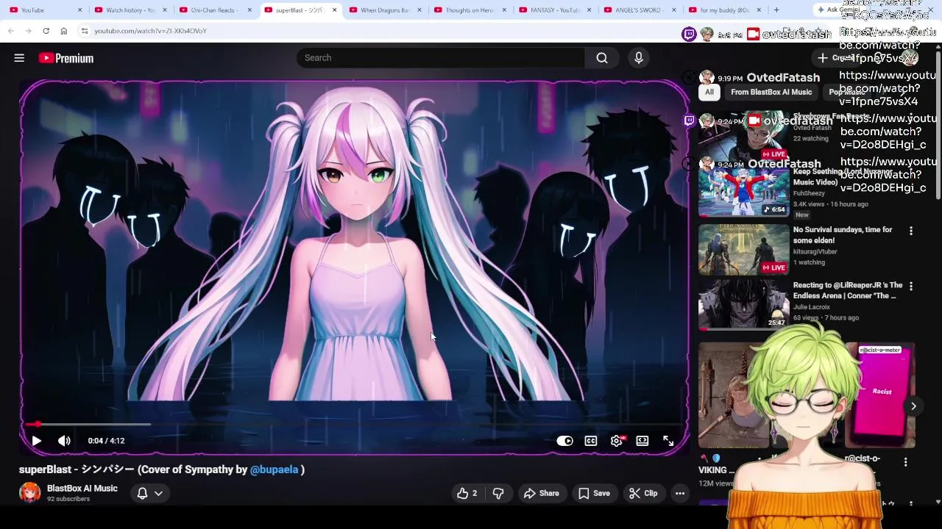Toggle autoplay switch in the player
The width and height of the screenshot is (942, 529).
[564, 441]
